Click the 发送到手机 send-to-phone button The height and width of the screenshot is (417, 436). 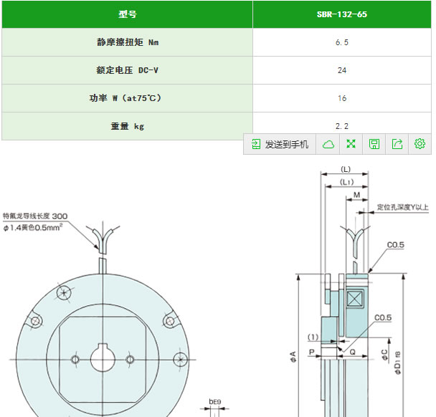click(x=280, y=144)
